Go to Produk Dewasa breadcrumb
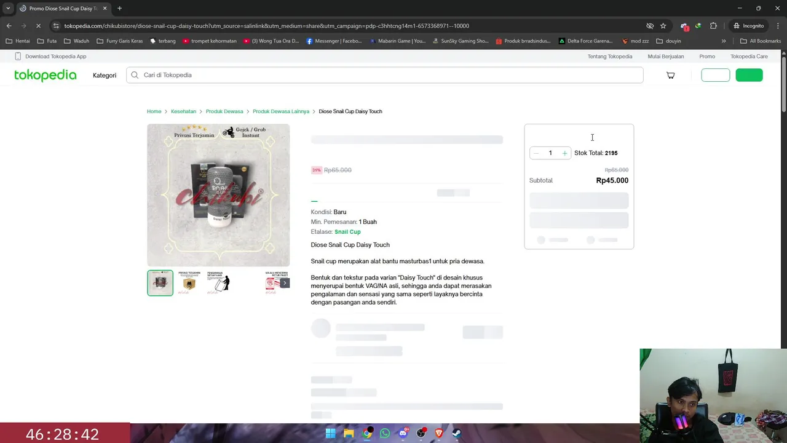787x443 pixels. (x=224, y=111)
